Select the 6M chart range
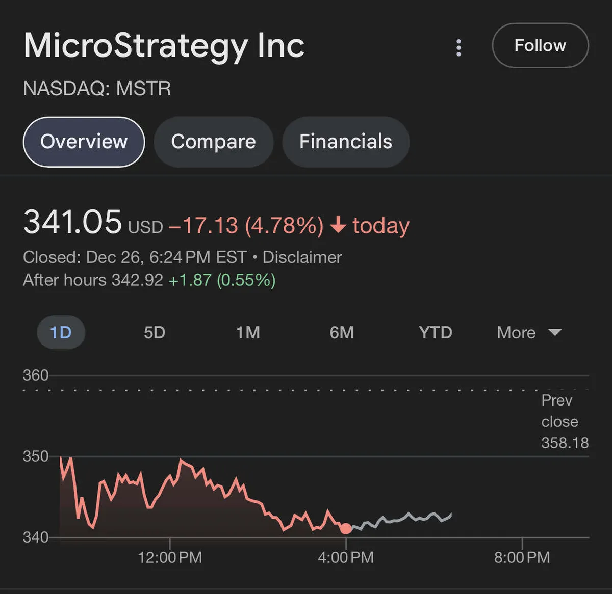The image size is (612, 594). click(x=342, y=333)
